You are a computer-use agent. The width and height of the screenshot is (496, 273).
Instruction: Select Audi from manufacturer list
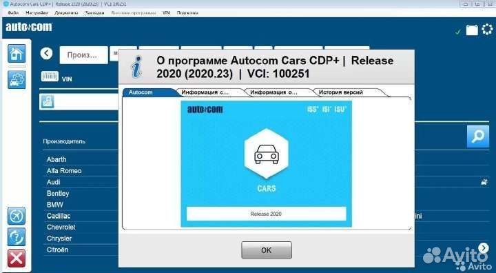53,182
